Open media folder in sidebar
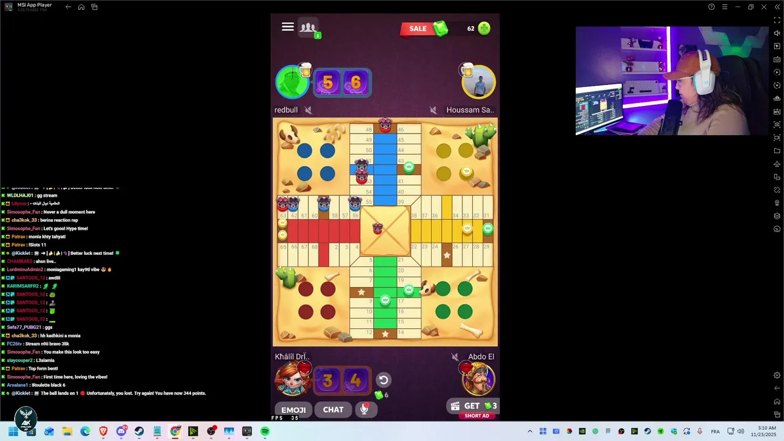This screenshot has width=784, height=441. click(x=777, y=151)
